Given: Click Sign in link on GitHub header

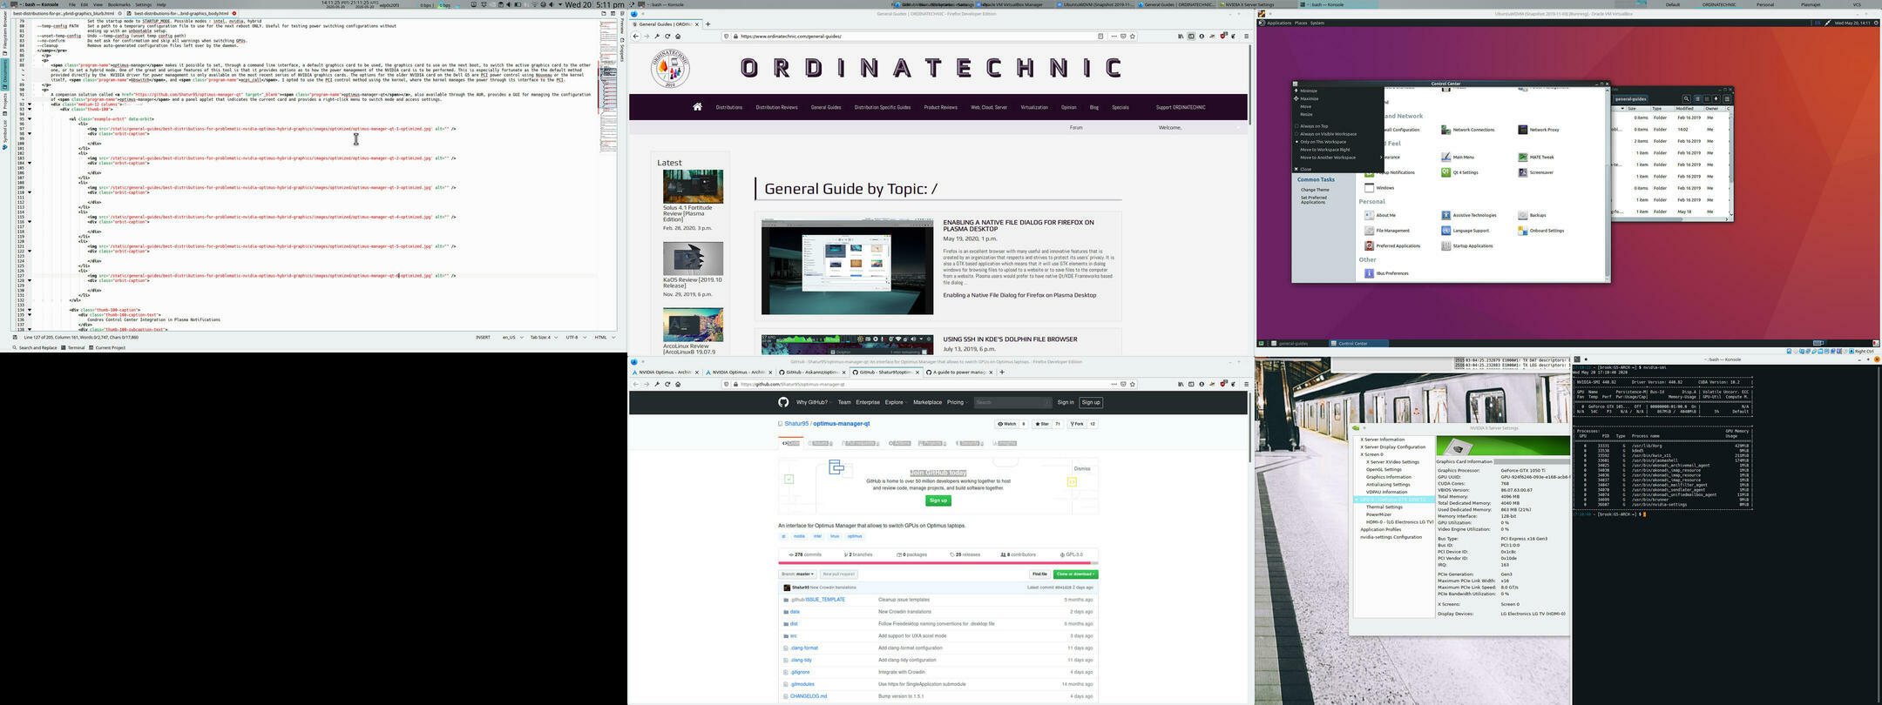Looking at the screenshot, I should (x=1065, y=402).
